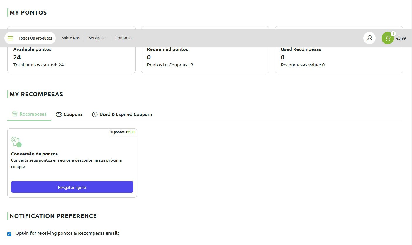Switch to the Coupons tab

pyautogui.click(x=69, y=114)
